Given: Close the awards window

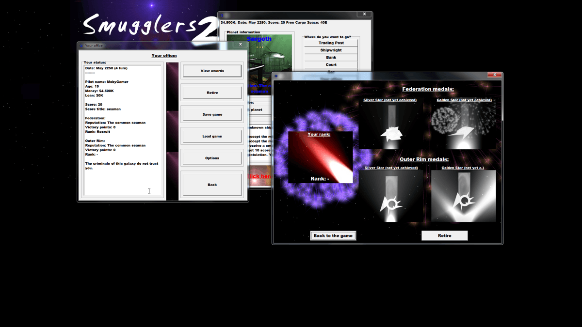Looking at the screenshot, I should pyautogui.click(x=494, y=75).
